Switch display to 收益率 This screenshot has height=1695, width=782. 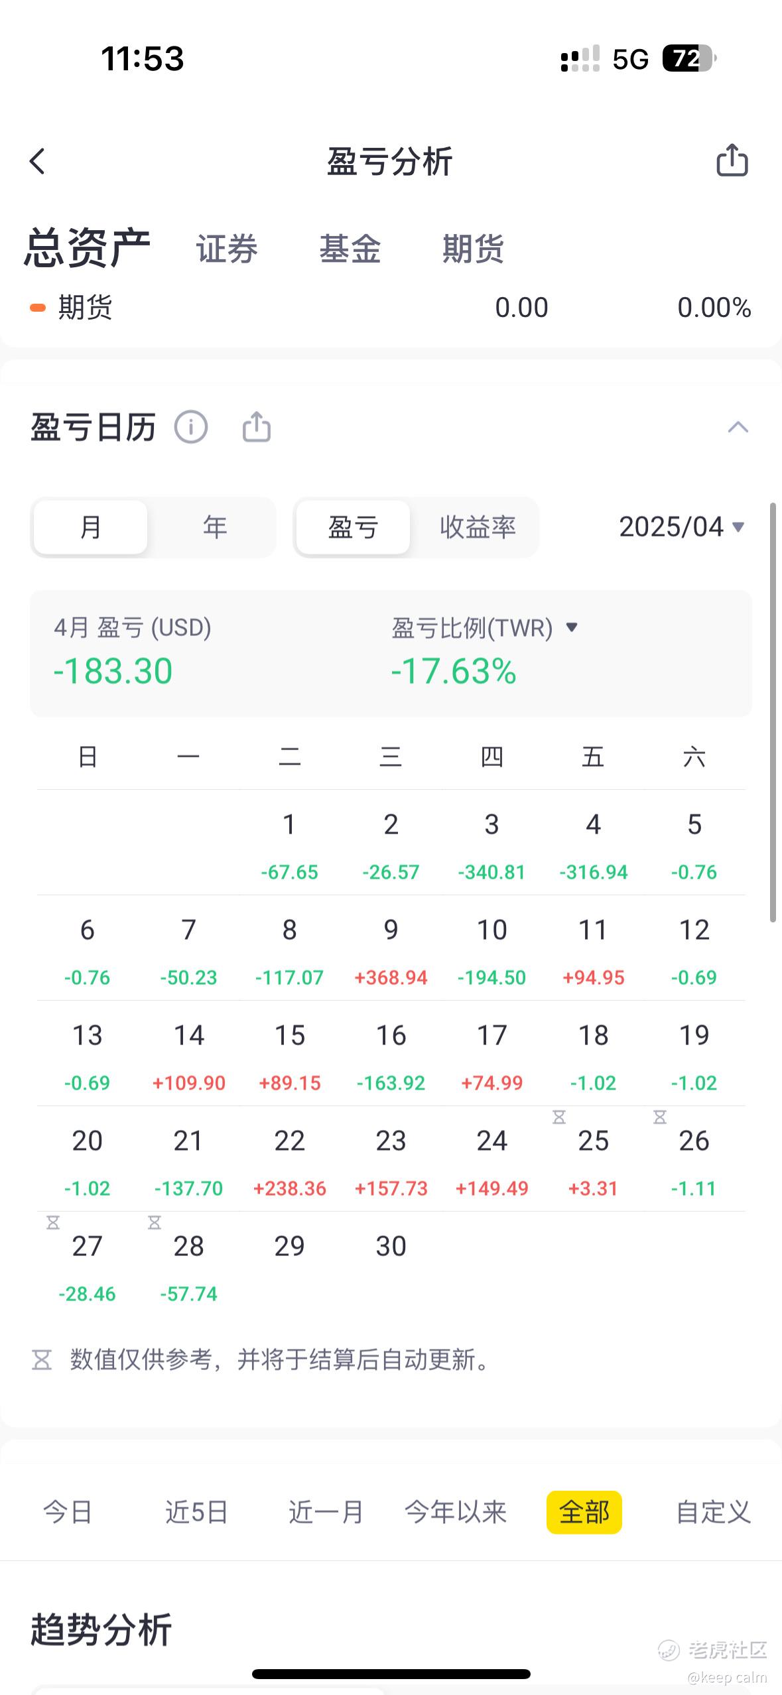pyautogui.click(x=478, y=527)
